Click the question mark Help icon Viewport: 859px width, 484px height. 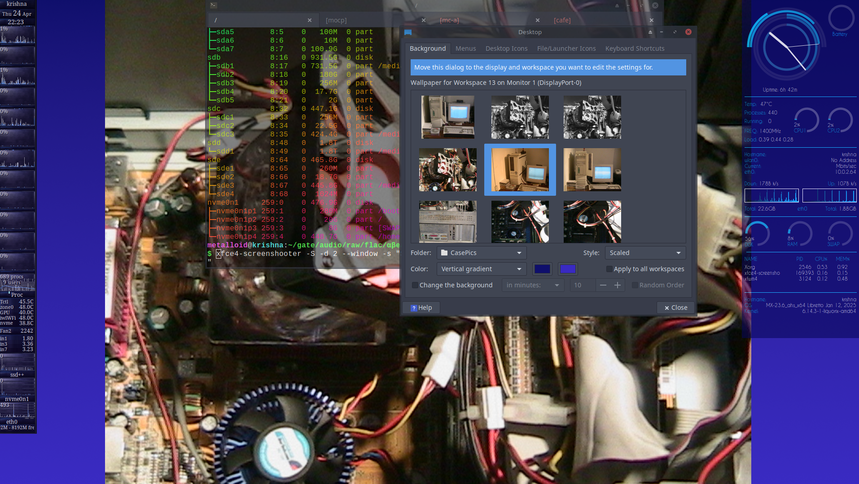tap(414, 308)
